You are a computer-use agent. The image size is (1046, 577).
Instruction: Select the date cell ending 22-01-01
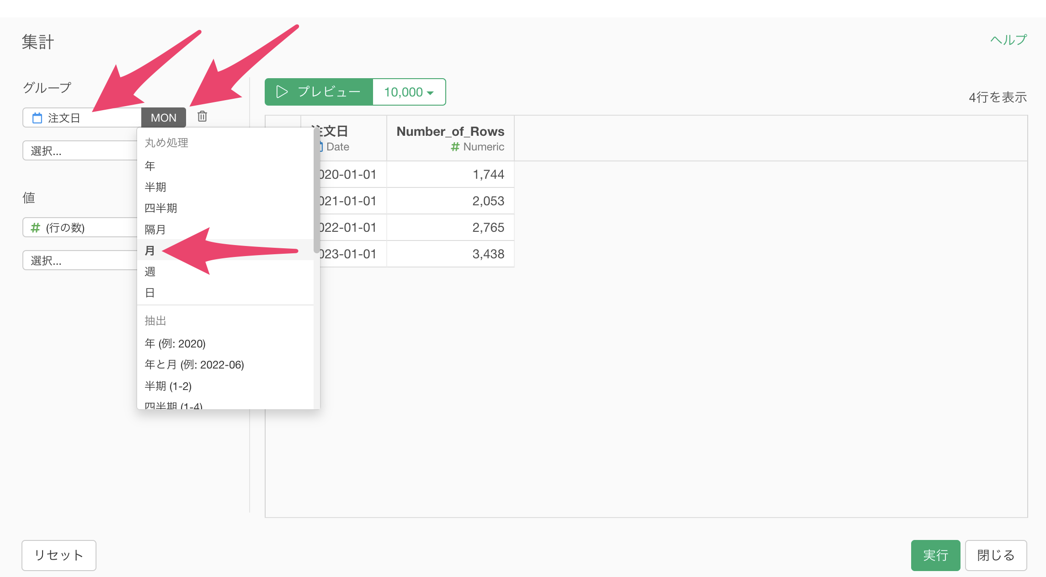353,227
